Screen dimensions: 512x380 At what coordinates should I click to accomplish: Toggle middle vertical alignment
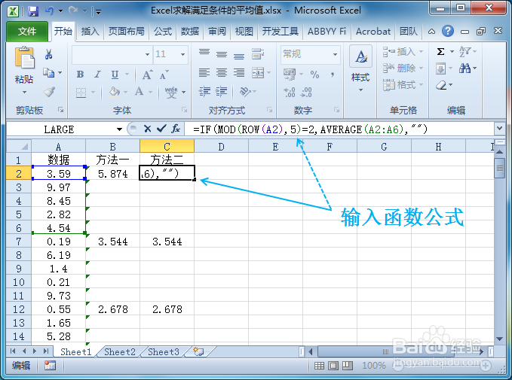222,54
